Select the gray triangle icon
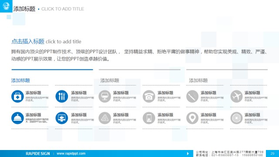This screenshot has height=157, width=279. tap(105, 118)
